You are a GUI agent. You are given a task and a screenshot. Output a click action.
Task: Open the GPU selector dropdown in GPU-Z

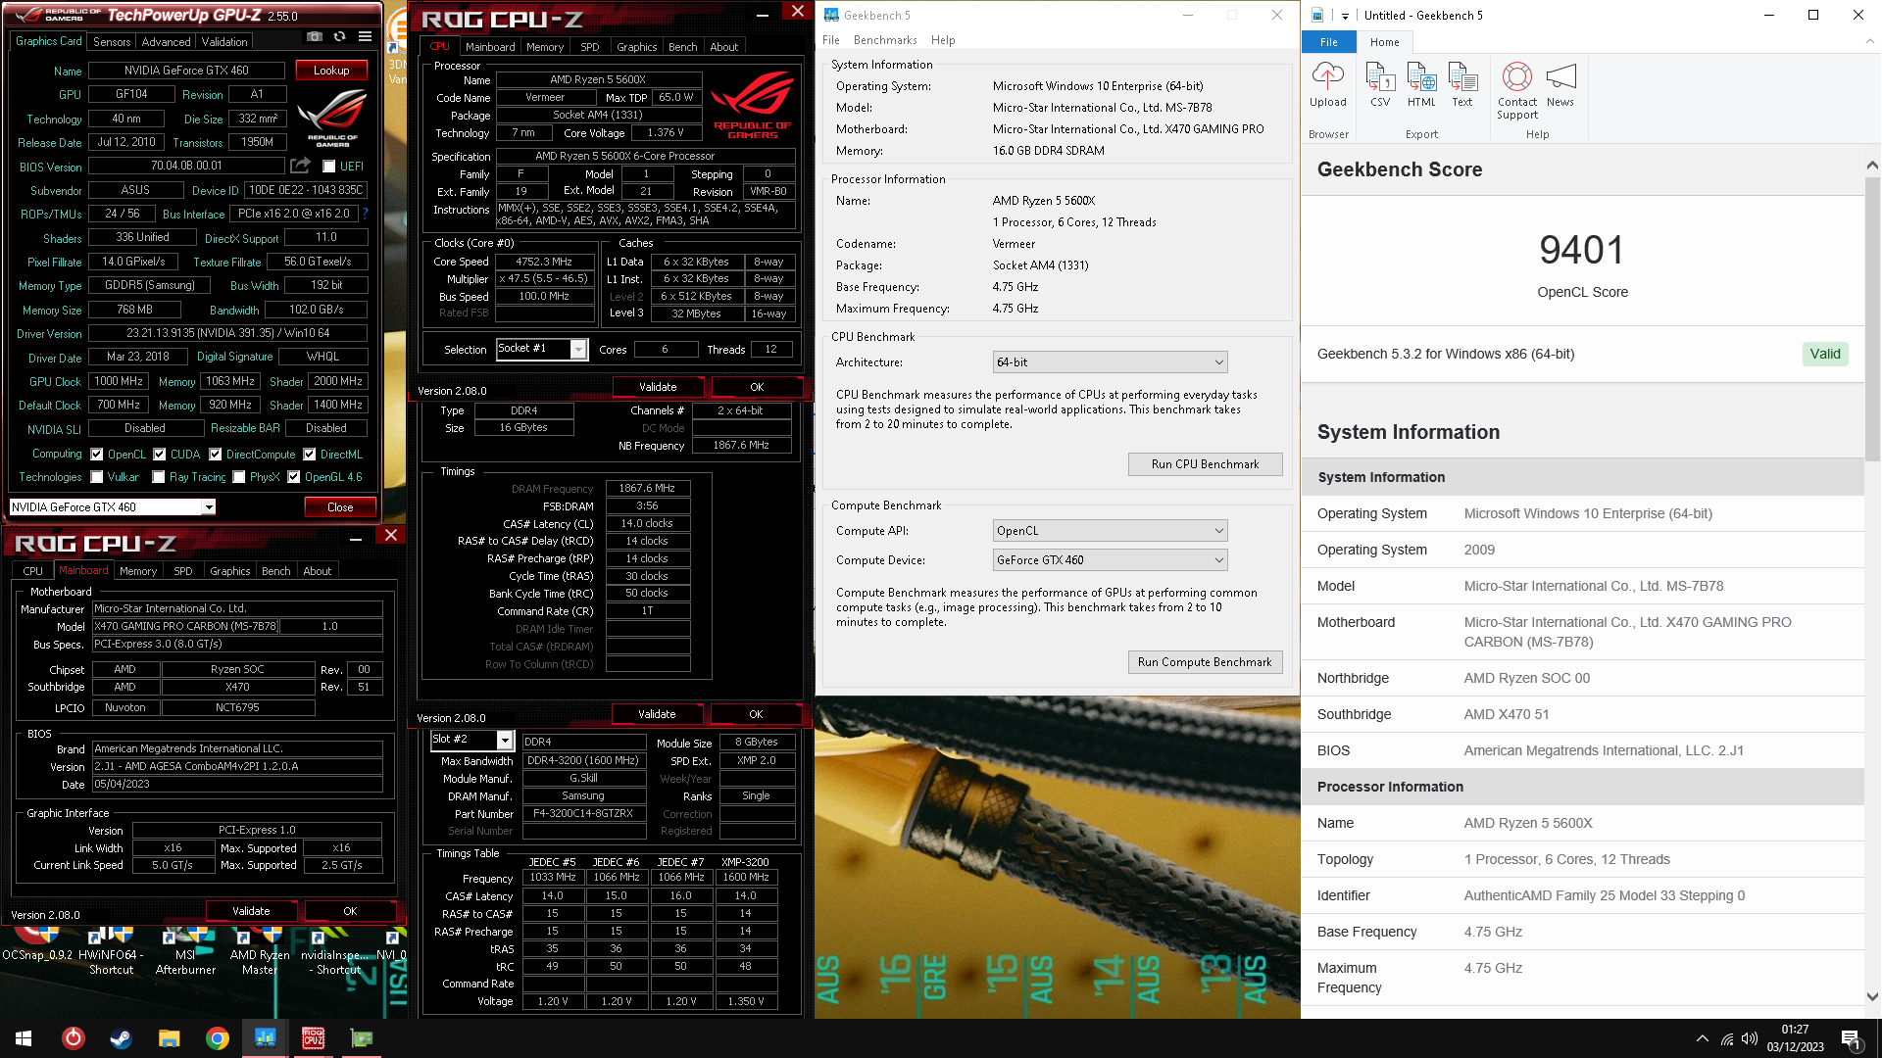click(x=209, y=506)
